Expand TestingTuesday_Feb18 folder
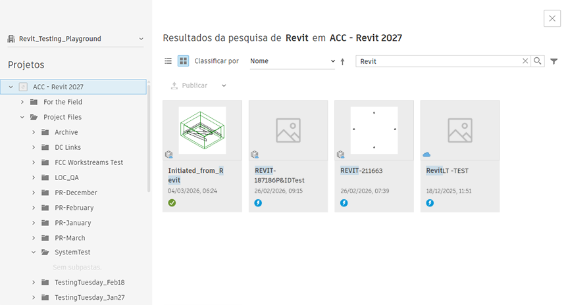The image size is (566, 305). pos(34,283)
